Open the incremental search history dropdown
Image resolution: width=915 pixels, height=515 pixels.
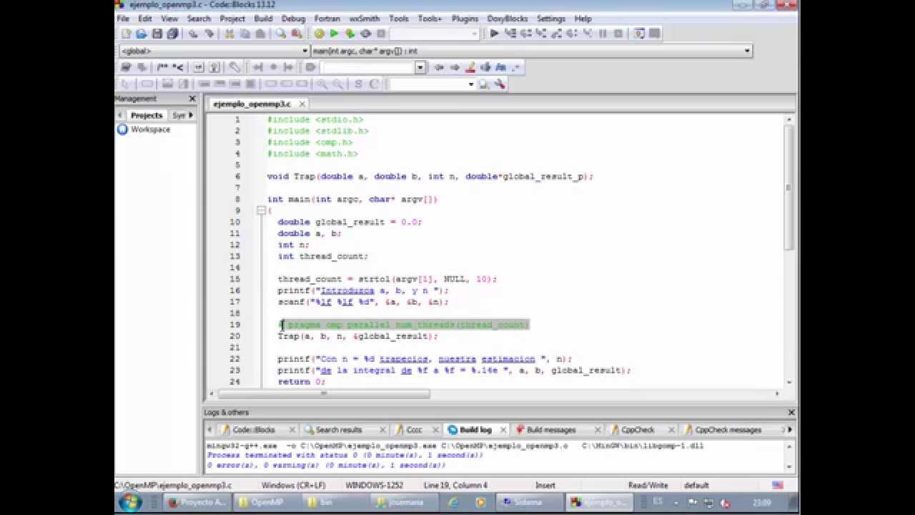420,67
